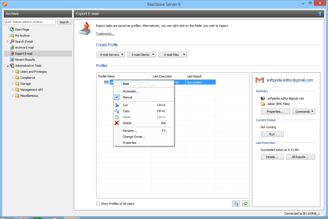This screenshot has width=328, height=219.
Task: Click the Properties... button in Summary
Action: [x=276, y=112]
